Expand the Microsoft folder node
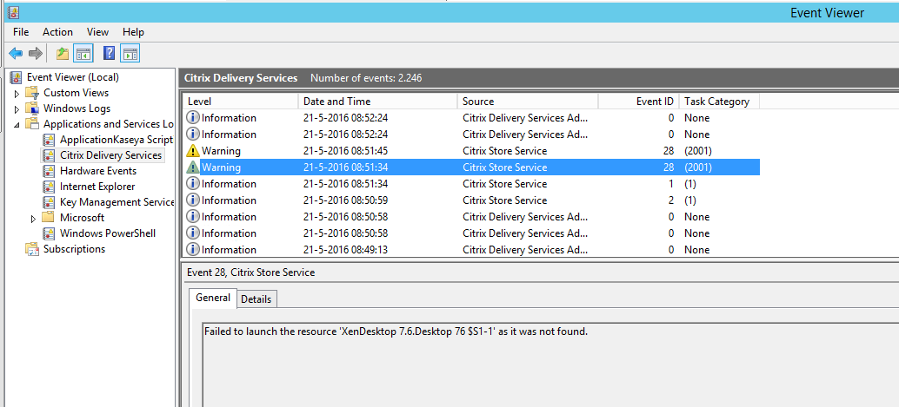Image resolution: width=899 pixels, height=407 pixels. point(33,218)
